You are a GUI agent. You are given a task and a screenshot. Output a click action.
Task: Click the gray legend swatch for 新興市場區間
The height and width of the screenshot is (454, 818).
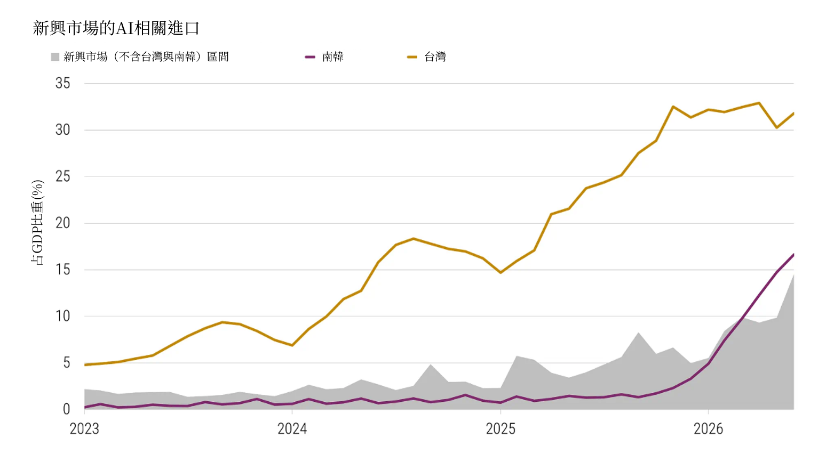pos(55,57)
